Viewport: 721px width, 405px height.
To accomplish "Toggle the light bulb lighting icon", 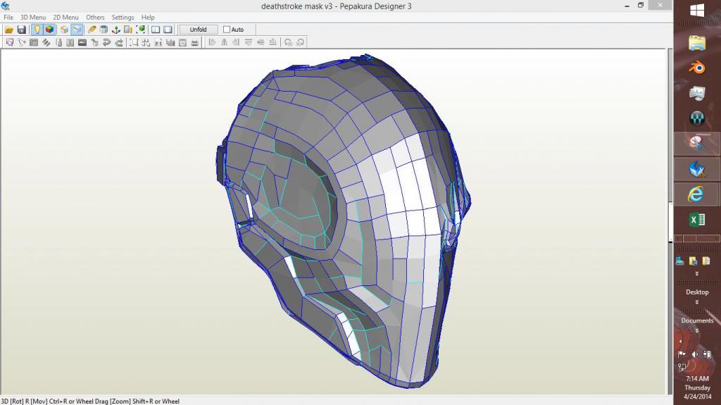I will tap(37, 30).
